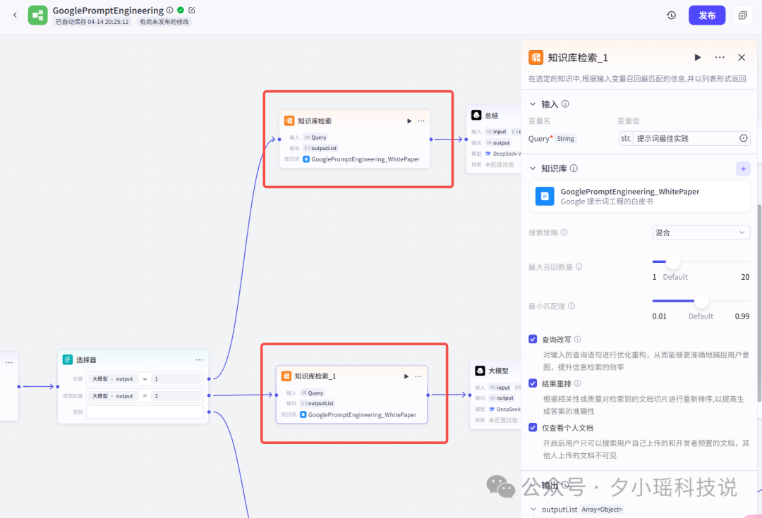Open more options in 知识库检索_1 panel header
This screenshot has height=518, width=762.
coord(720,57)
